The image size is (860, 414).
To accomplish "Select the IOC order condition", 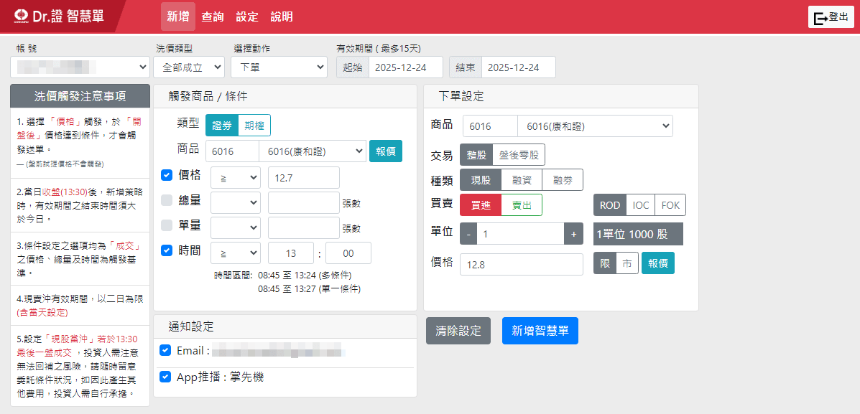I will [x=641, y=205].
